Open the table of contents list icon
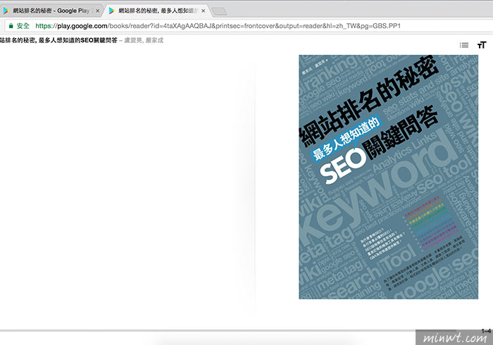 [x=463, y=45]
